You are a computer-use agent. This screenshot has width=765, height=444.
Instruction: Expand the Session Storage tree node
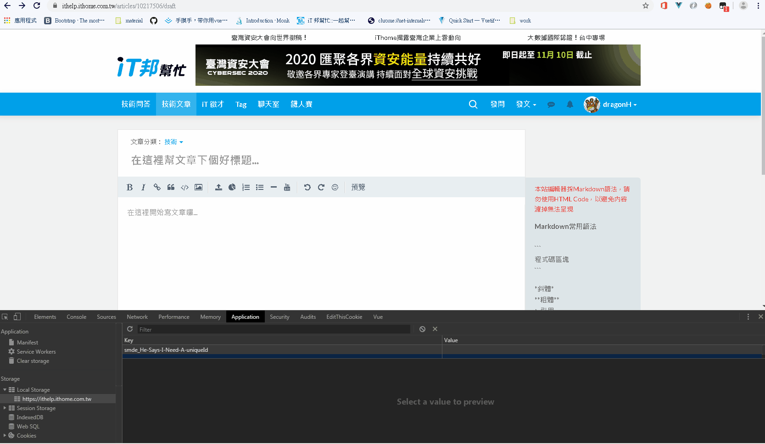tap(5, 408)
